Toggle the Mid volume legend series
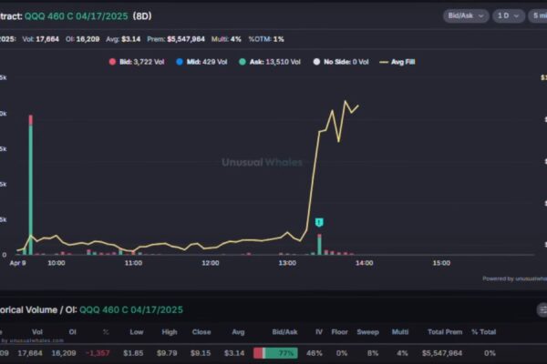The height and width of the screenshot is (364, 547). (201, 62)
